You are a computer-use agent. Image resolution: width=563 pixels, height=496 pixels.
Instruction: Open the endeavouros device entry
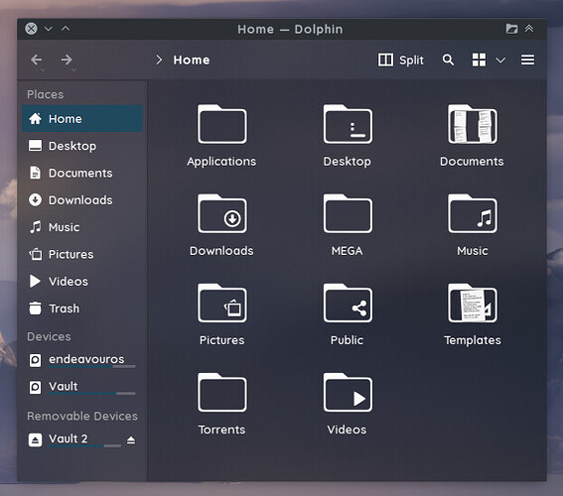coord(82,360)
